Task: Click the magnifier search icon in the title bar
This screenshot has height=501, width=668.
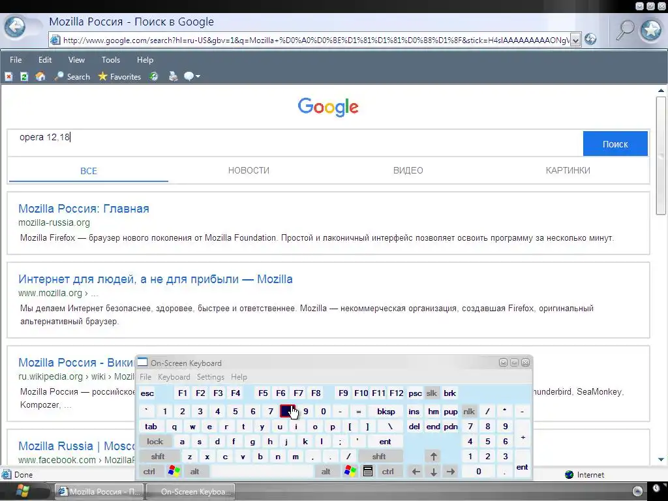Action: pos(625,31)
